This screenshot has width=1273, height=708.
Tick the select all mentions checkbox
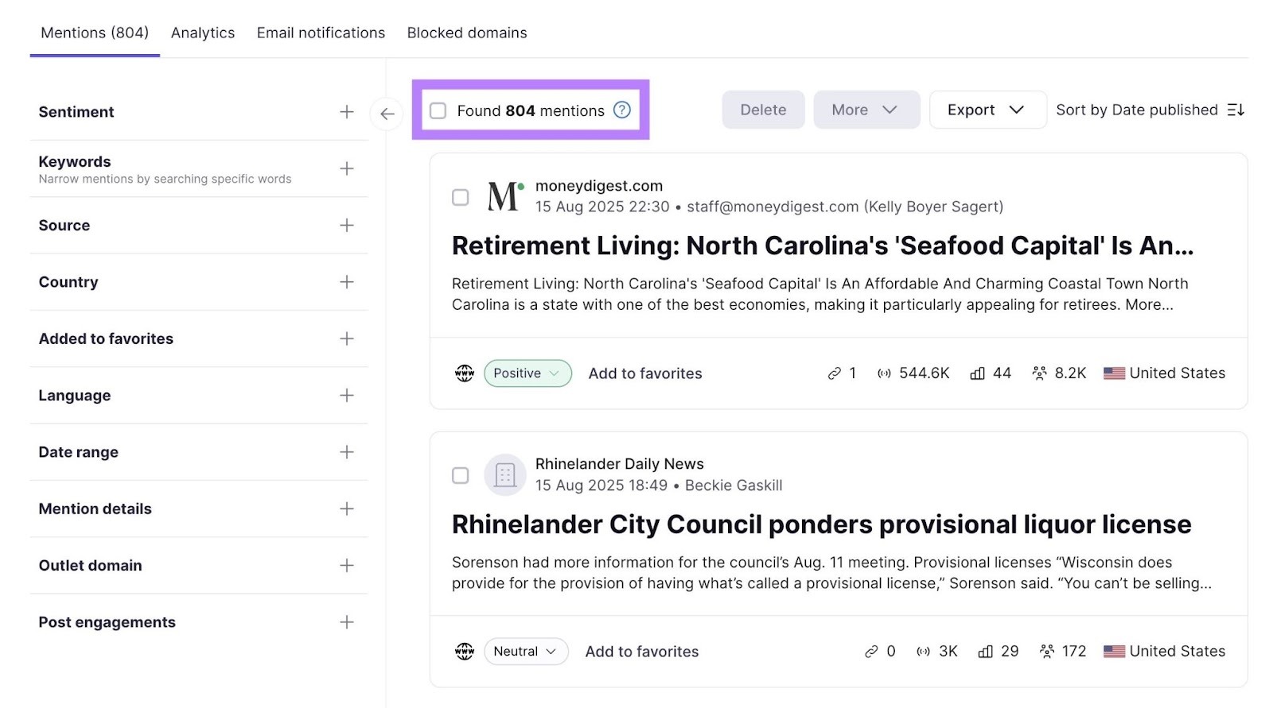[x=438, y=110]
